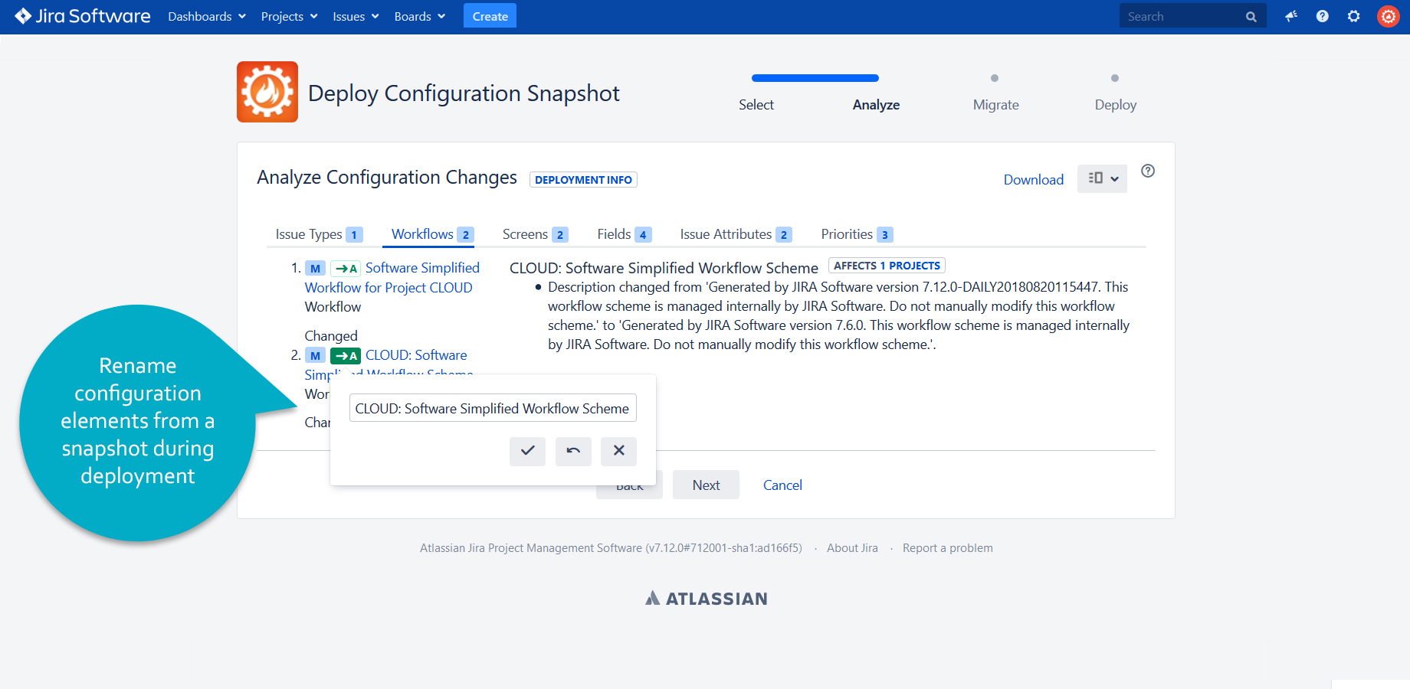Cancel rename with the X button
This screenshot has width=1410, height=689.
619,451
